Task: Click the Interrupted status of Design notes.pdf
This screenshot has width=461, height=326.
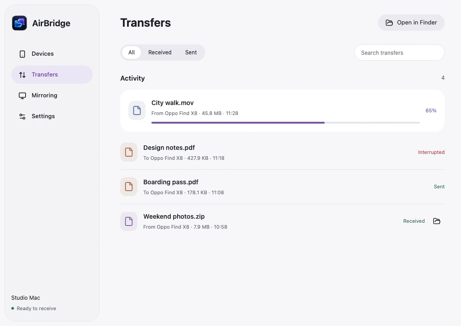Action: click(431, 152)
